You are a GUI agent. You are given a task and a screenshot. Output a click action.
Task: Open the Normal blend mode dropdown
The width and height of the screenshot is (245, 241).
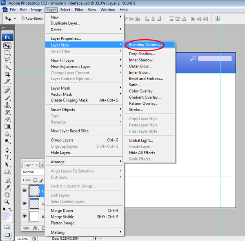pyautogui.click(x=33, y=172)
